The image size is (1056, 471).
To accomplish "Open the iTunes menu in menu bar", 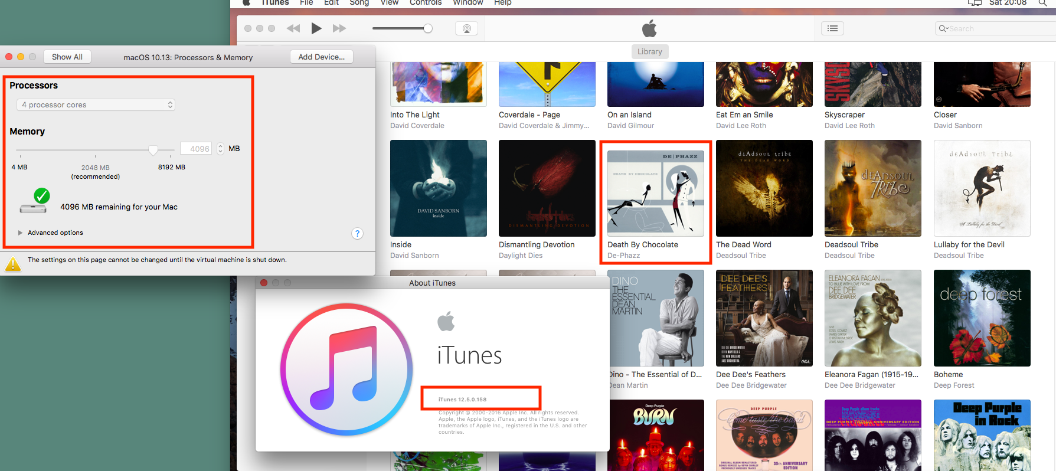I will tap(275, 2).
